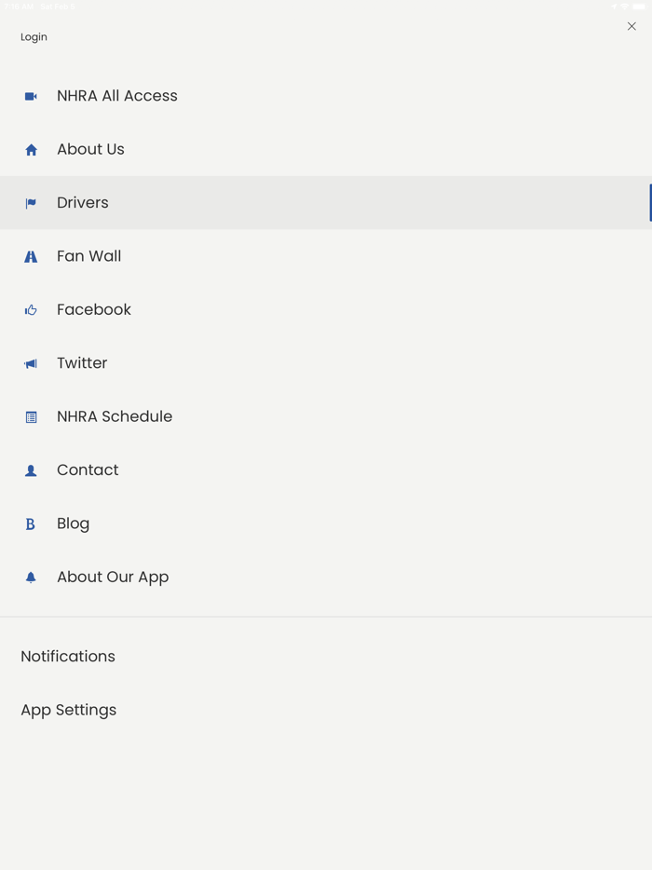The height and width of the screenshot is (870, 652).
Task: Open the Blog menu item
Action: click(x=73, y=523)
